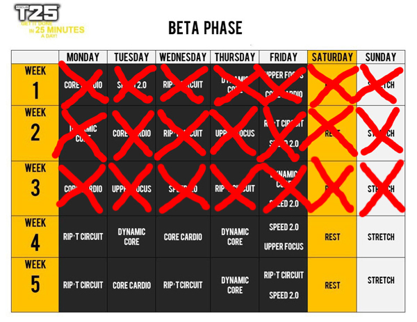Select the Week 4 Sunday Stretch cell
The width and height of the screenshot is (417, 322).
381,236
